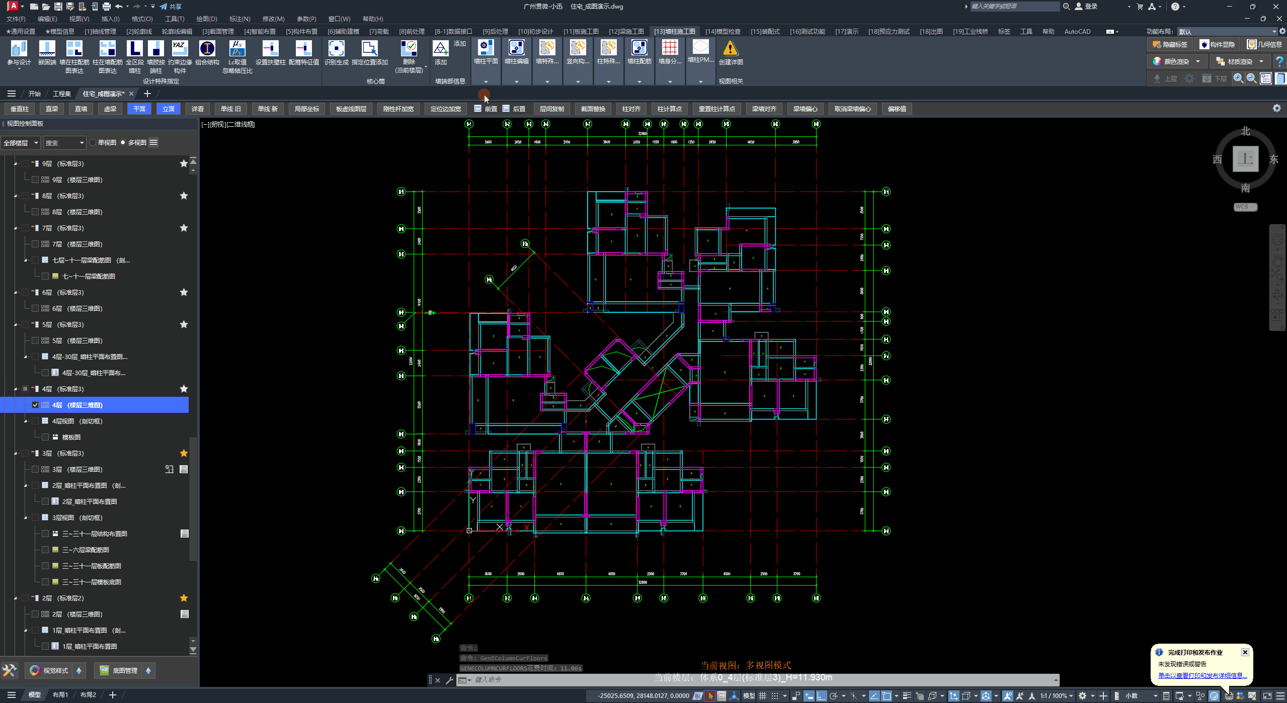
Task: Click the 截面替换 button
Action: pos(593,109)
